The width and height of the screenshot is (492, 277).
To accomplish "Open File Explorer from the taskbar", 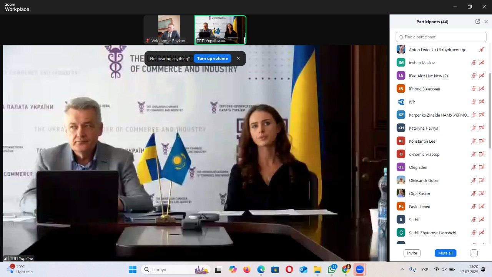I will click(x=317, y=270).
